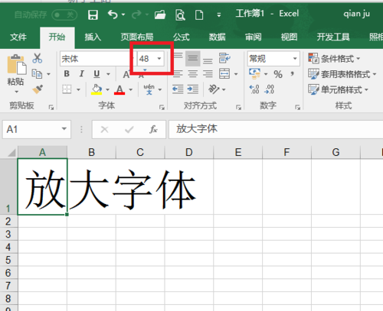Click Merge and Center icon
Image resolution: width=383 pixels, height=311 pixels.
click(x=224, y=74)
